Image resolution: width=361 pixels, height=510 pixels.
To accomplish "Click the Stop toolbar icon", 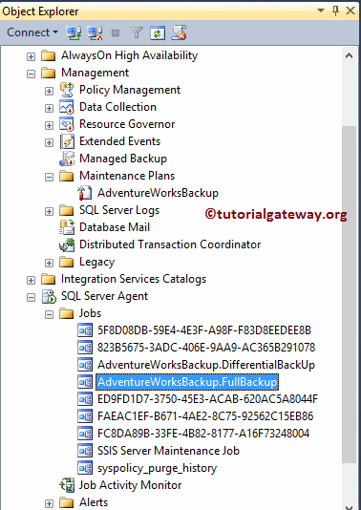I will click(116, 32).
